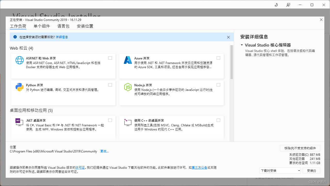Click the 安装(I) button
Image resolution: width=330 pixels, height=186 pixels.
(311, 171)
